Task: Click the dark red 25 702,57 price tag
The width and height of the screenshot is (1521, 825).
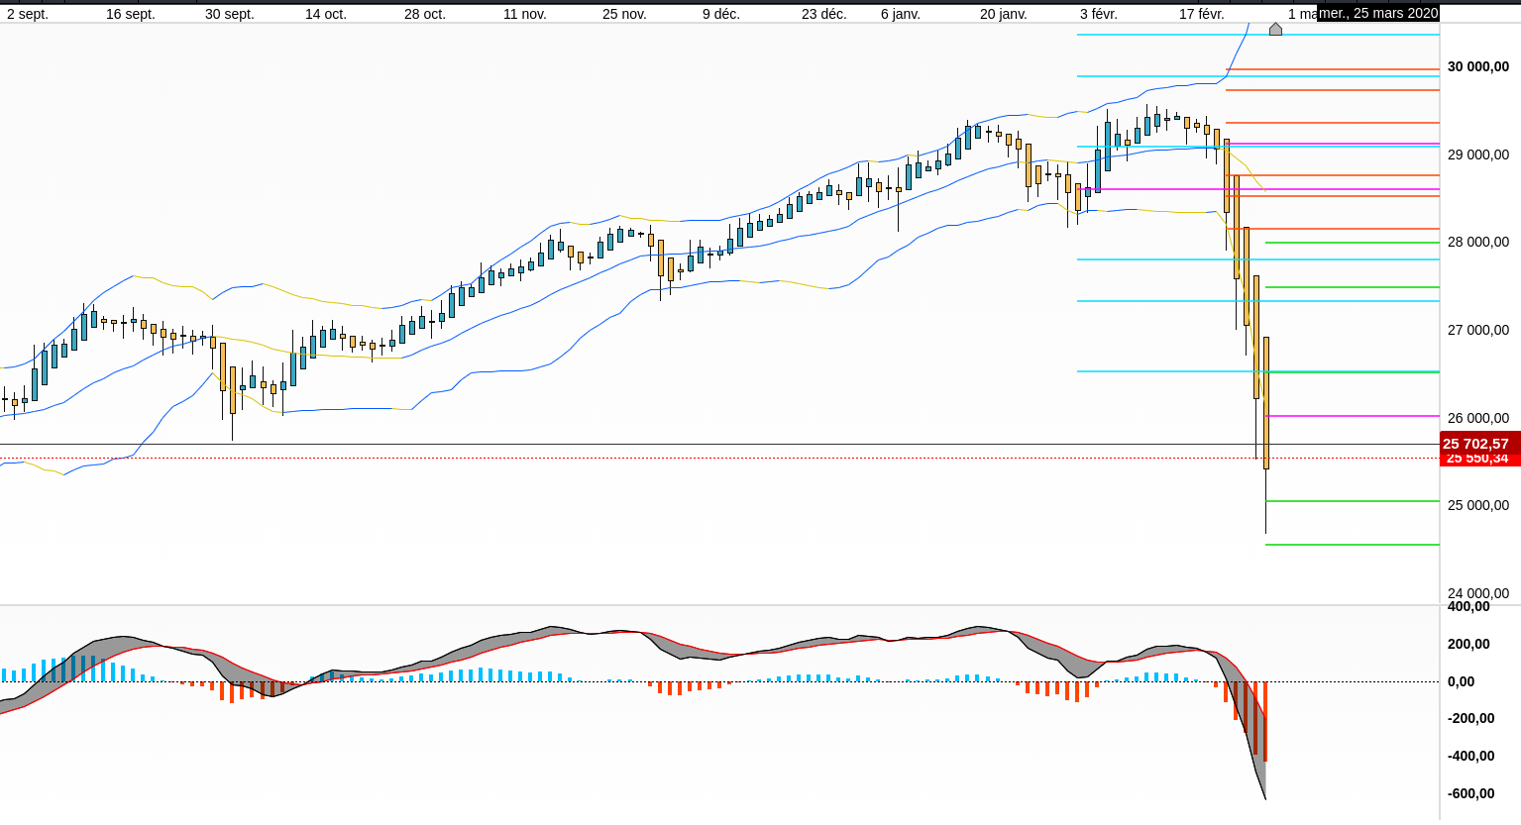Action: coord(1479,444)
